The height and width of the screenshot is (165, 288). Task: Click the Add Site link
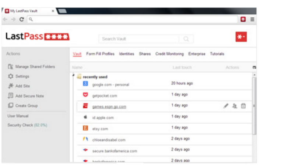tap(22, 86)
